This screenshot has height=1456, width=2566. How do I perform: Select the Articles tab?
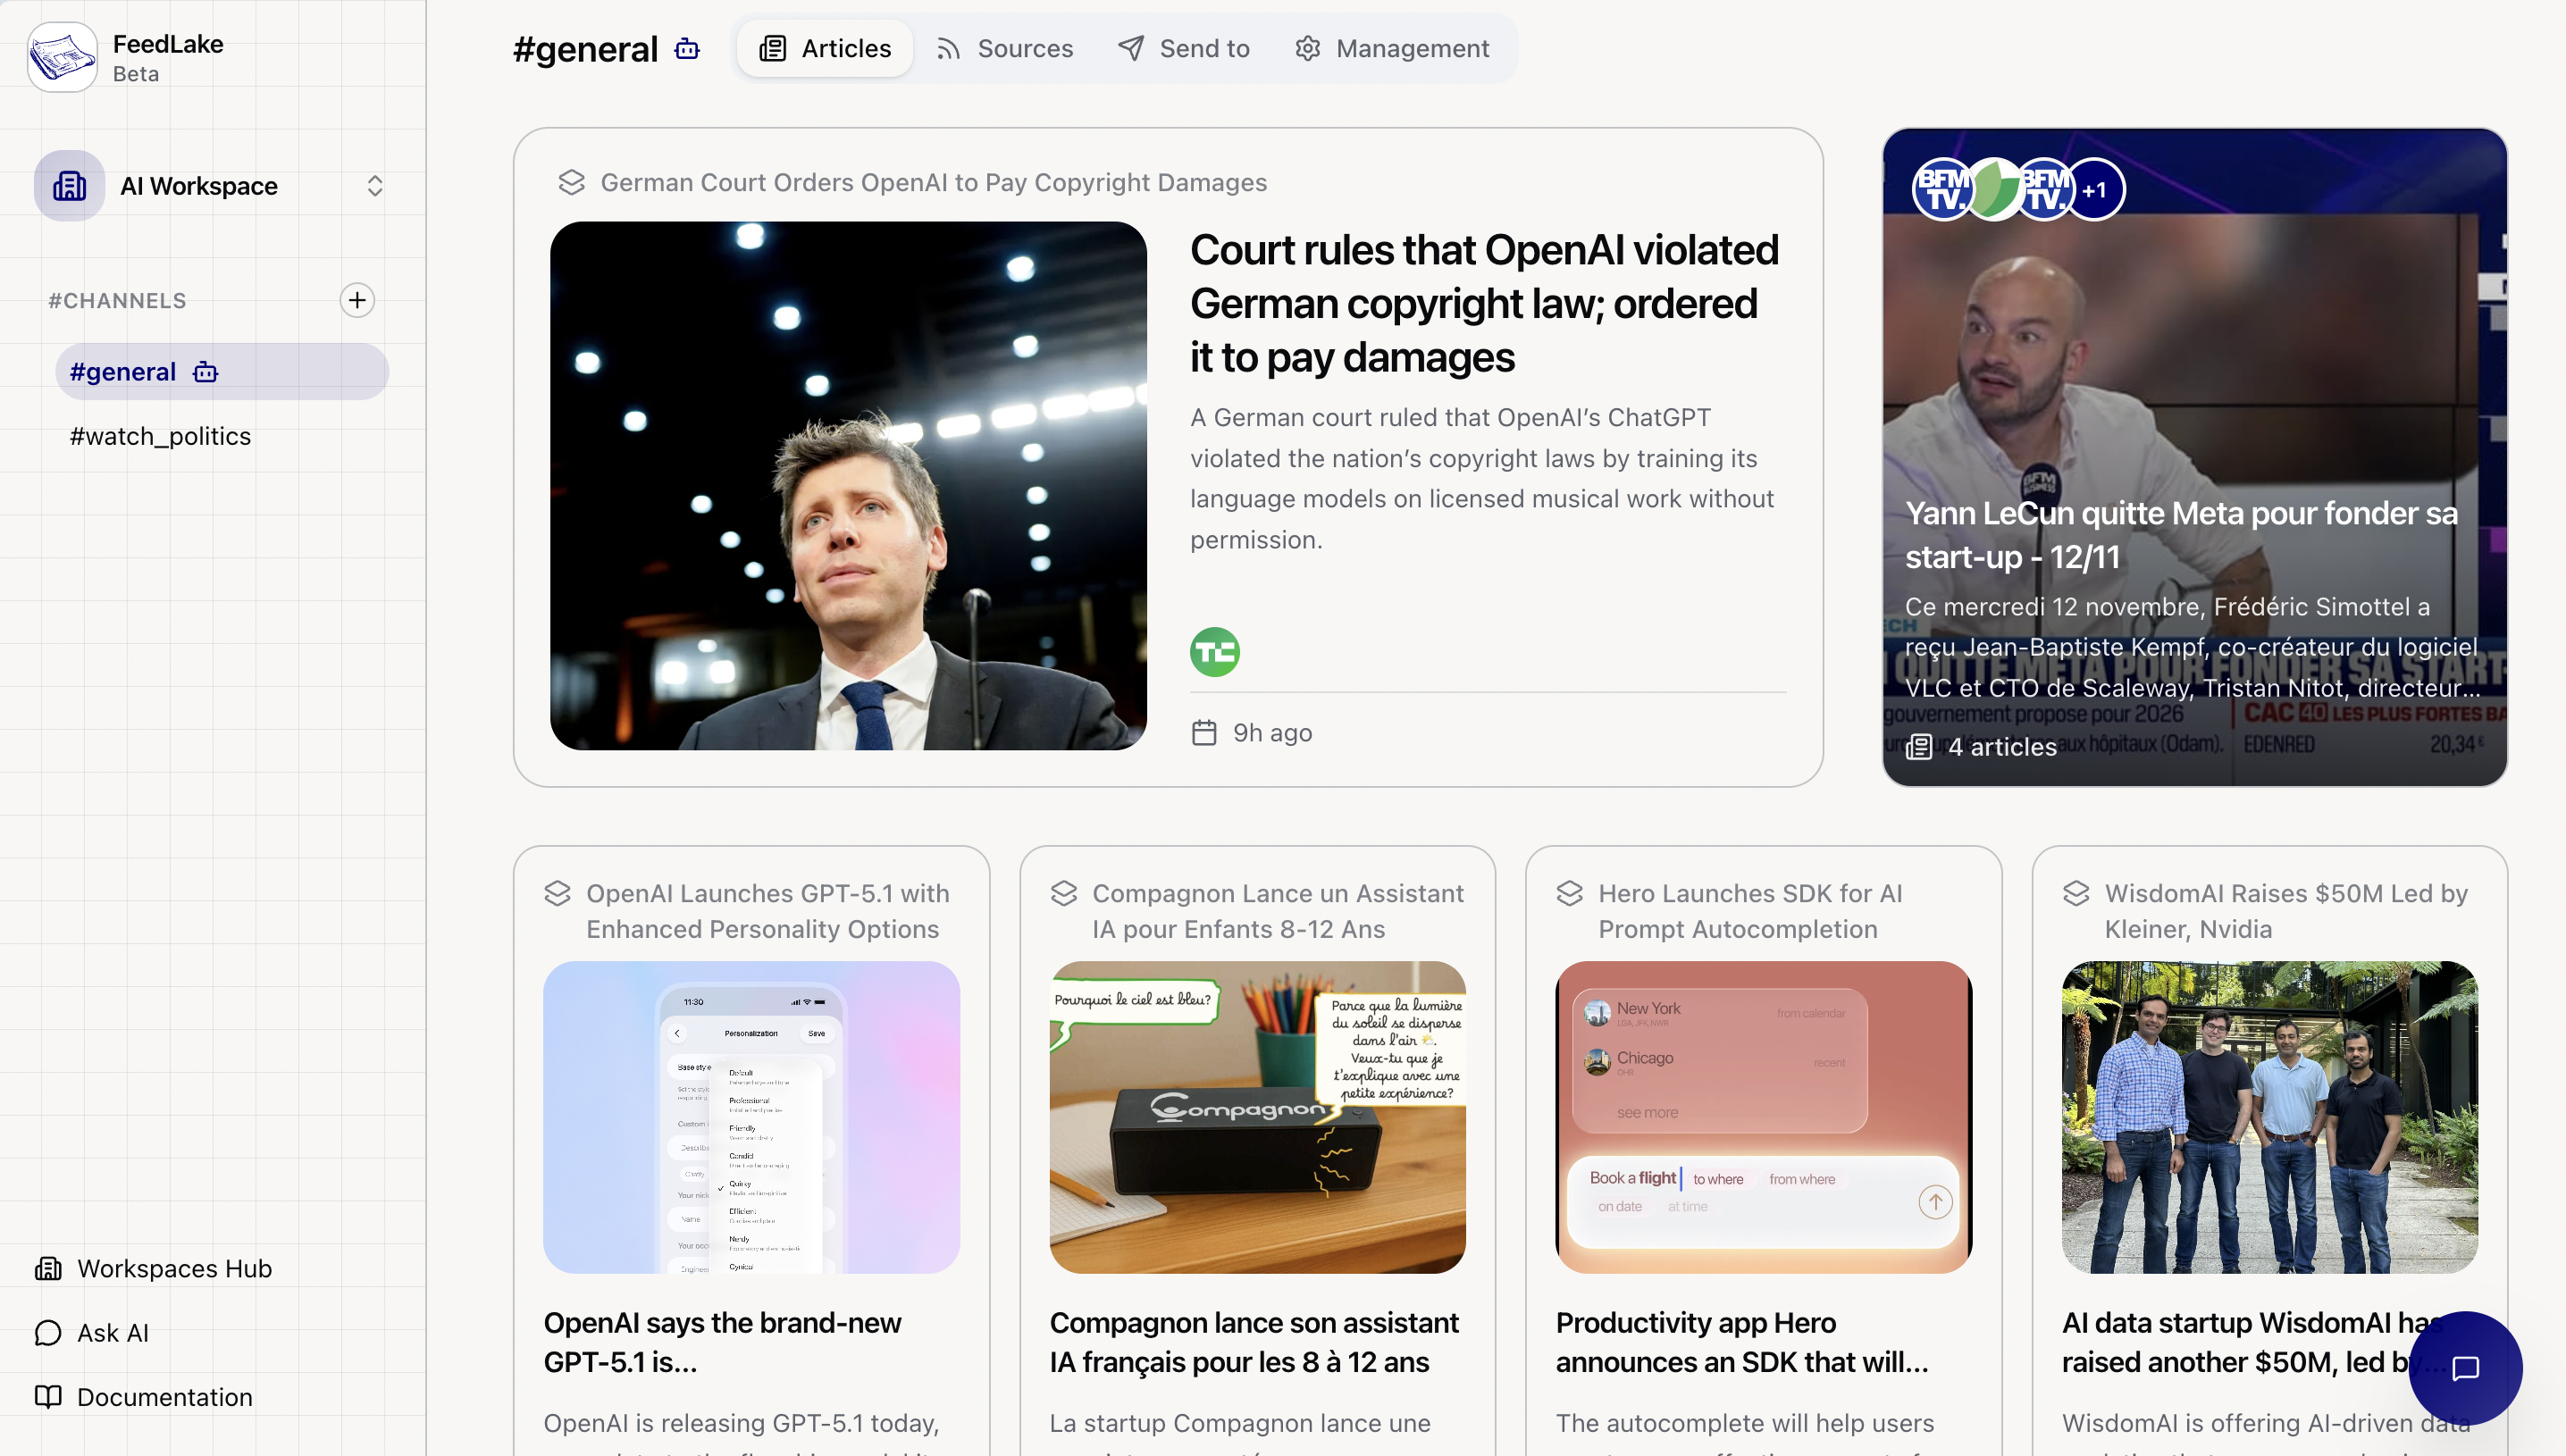pos(825,48)
